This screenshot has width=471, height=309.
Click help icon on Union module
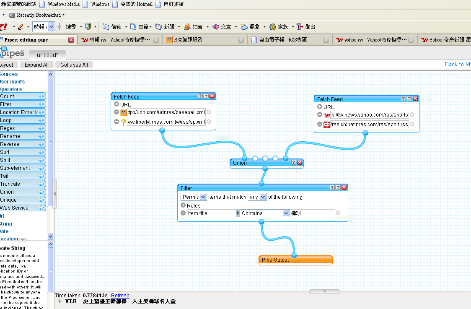point(294,163)
